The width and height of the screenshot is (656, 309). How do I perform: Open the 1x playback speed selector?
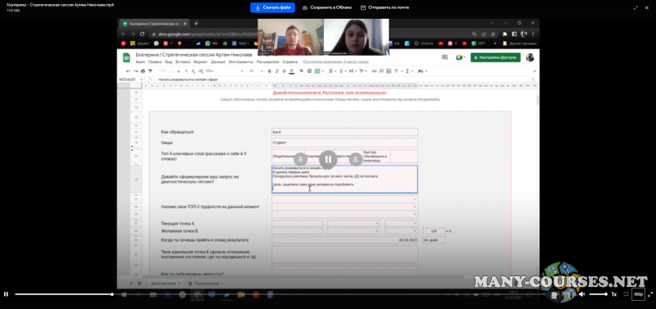pos(613,294)
